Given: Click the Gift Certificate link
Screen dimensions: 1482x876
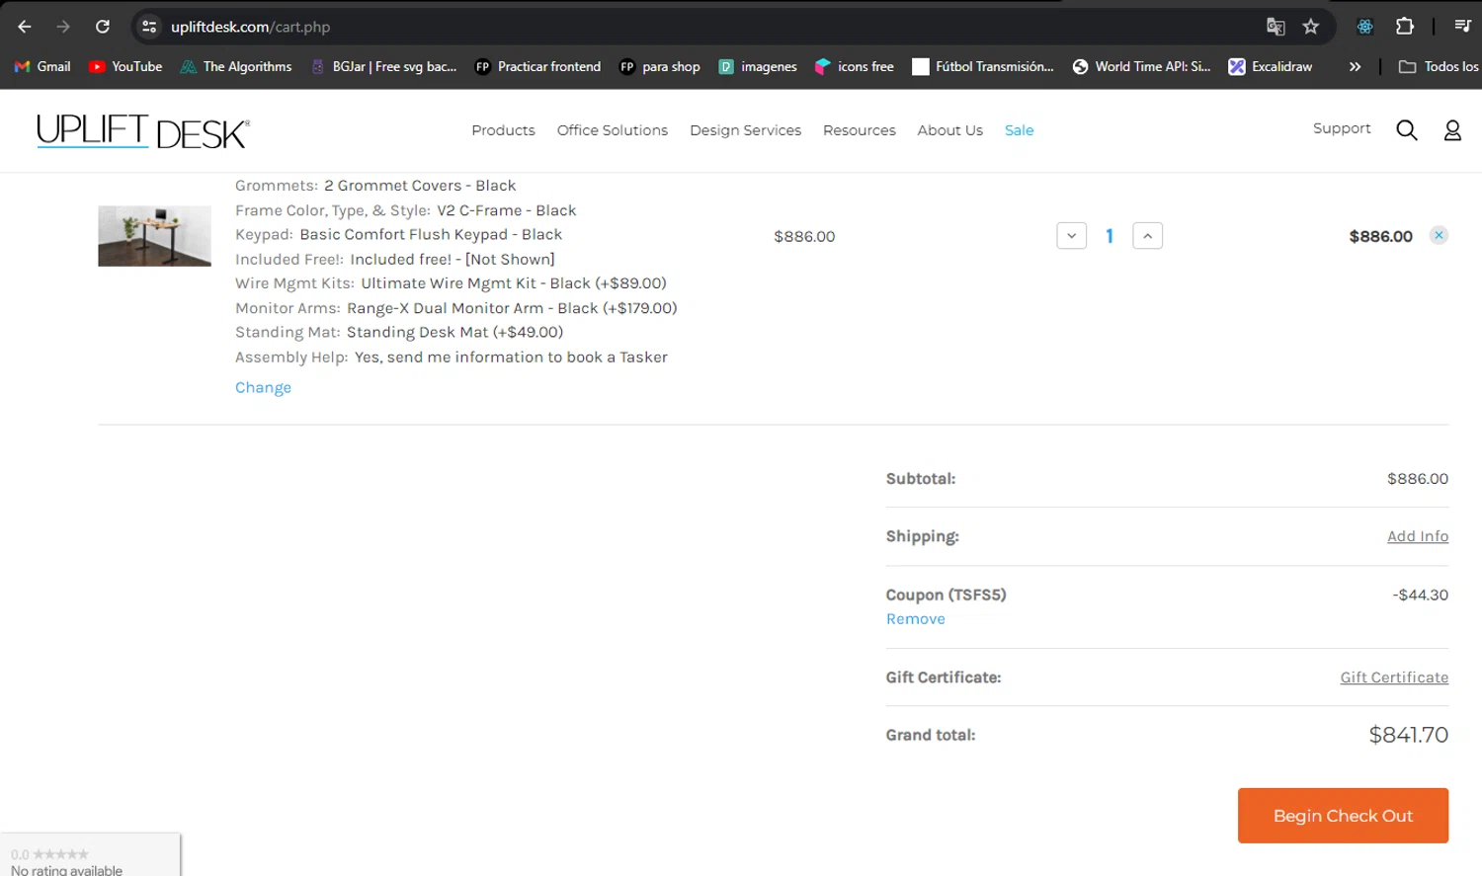Looking at the screenshot, I should [x=1394, y=677].
